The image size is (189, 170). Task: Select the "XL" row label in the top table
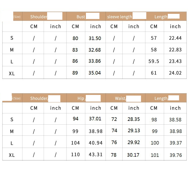[x=12, y=74]
